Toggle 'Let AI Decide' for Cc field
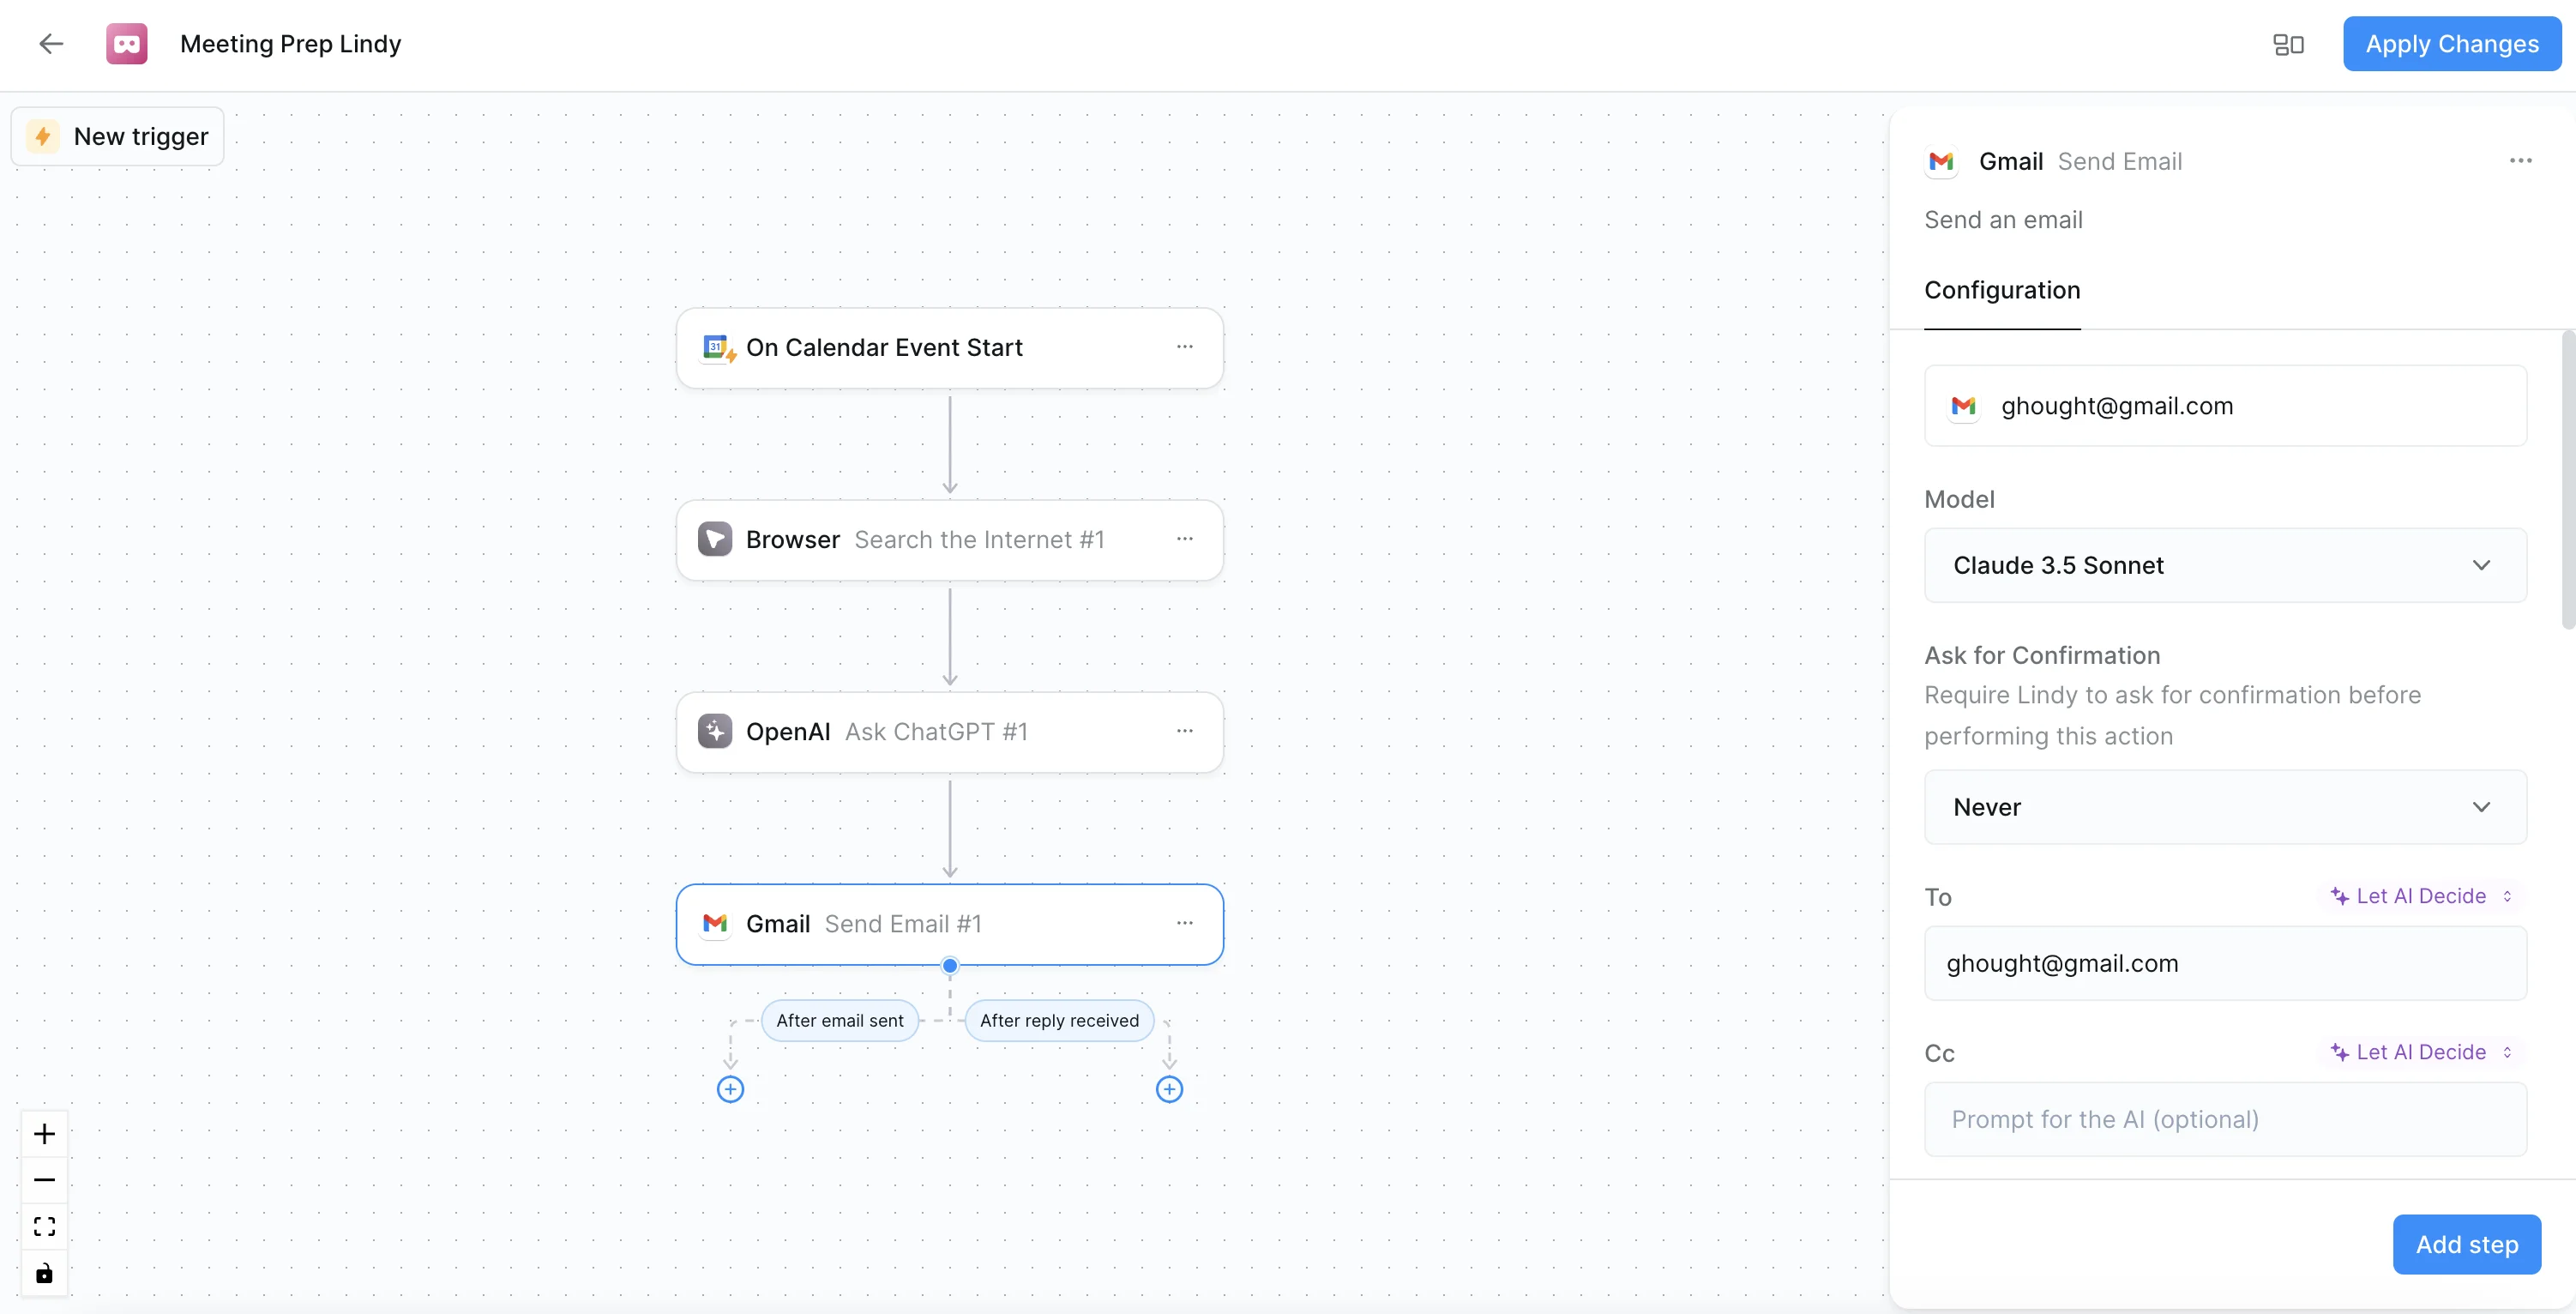This screenshot has height=1314, width=2576. coord(2420,1052)
